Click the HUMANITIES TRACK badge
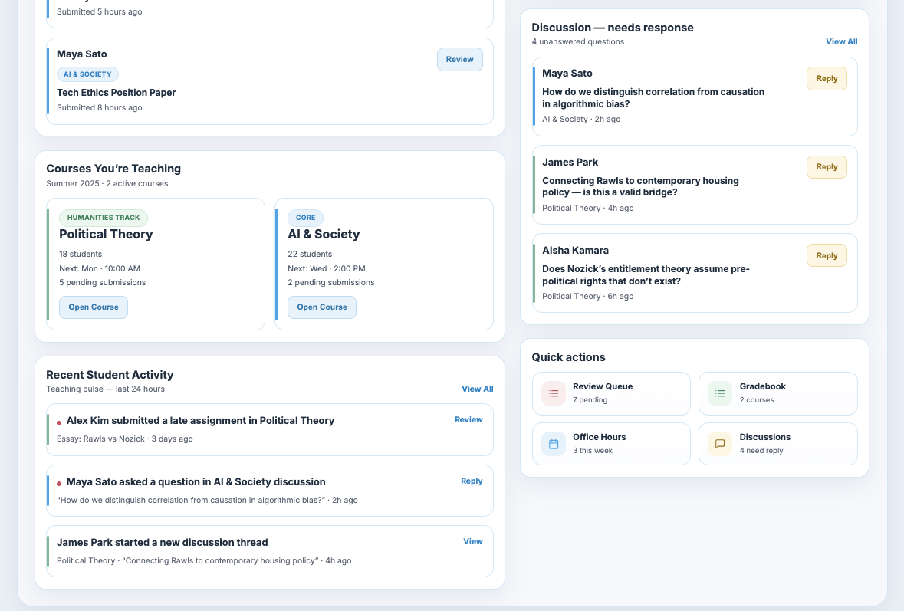This screenshot has height=611, width=904. pyautogui.click(x=104, y=217)
